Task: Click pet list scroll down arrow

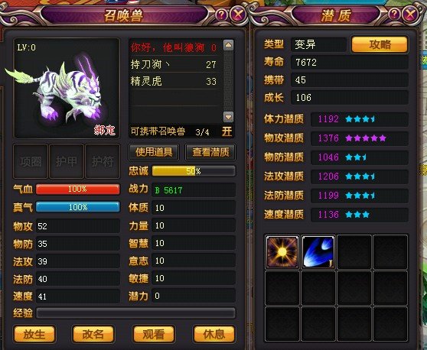Action: (x=228, y=117)
